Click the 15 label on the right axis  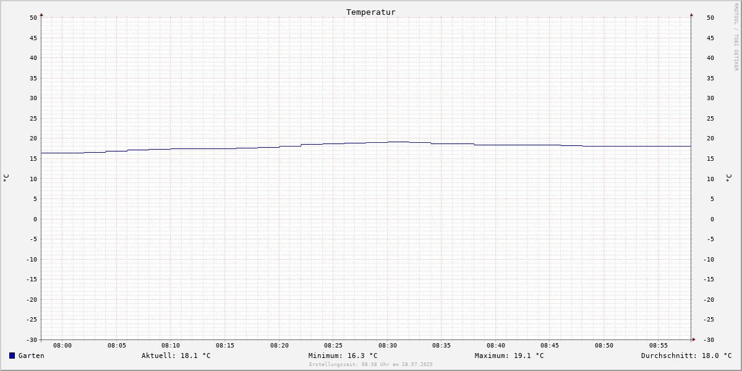point(710,158)
